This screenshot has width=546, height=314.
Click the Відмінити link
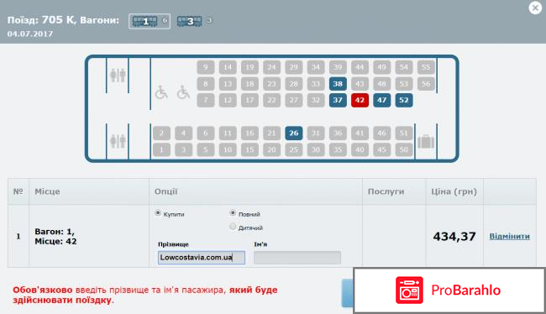pyautogui.click(x=509, y=237)
